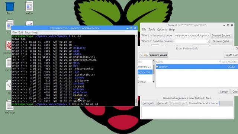The image size is (238, 134).
Task: Click the Create Folder button
Action: click(x=231, y=55)
